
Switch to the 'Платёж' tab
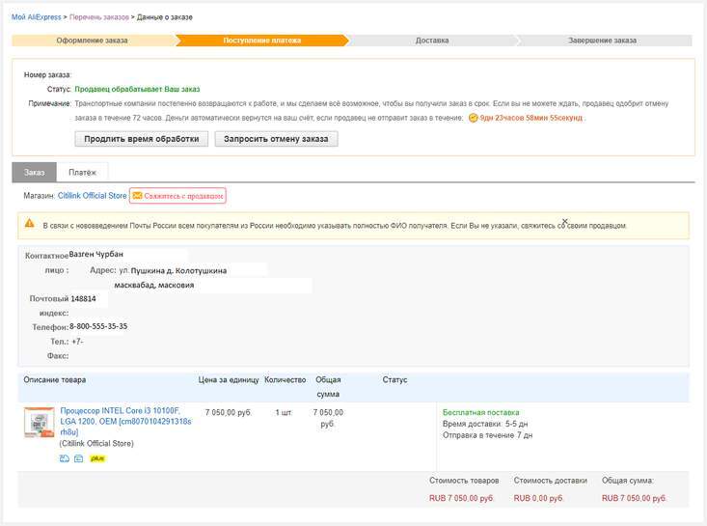pyautogui.click(x=82, y=172)
